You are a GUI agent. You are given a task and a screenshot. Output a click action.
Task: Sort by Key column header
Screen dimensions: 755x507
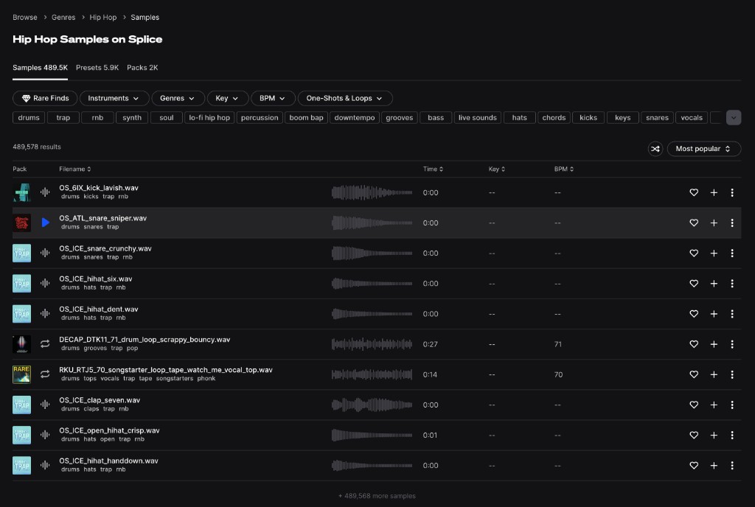point(496,169)
